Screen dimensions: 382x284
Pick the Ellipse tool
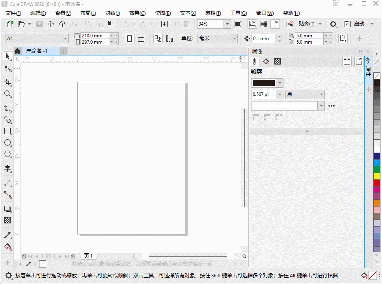click(x=7, y=143)
